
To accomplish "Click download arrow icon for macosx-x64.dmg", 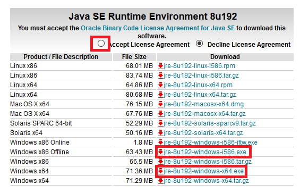I will 161,104.
